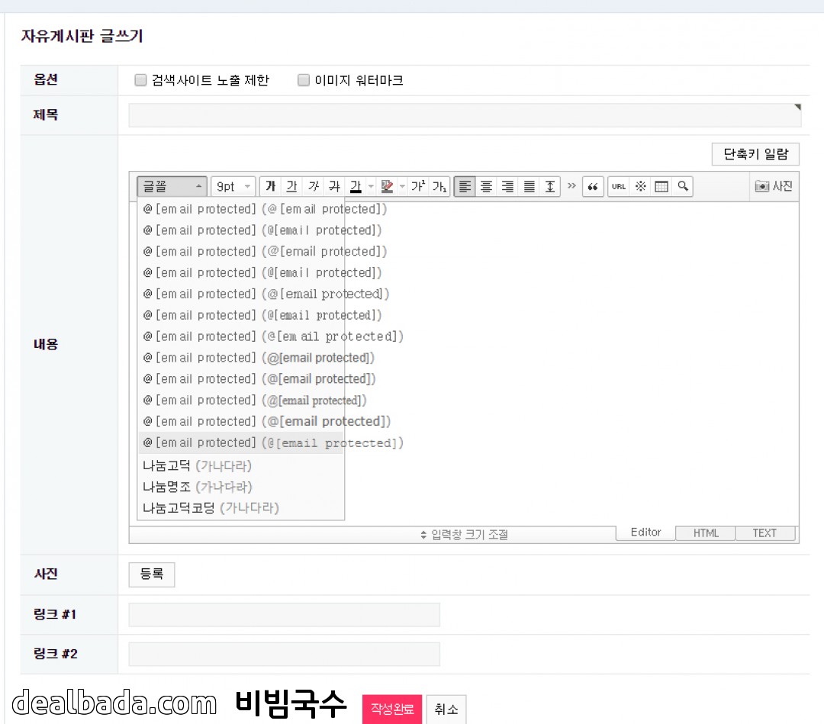This screenshot has height=724, width=824.
Task: Enable 검색사이트 노출 제한 checkbox
Action: tap(140, 80)
